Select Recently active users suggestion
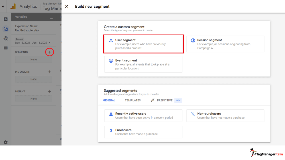Image resolution: width=285 pixels, height=160 pixels. point(143,116)
